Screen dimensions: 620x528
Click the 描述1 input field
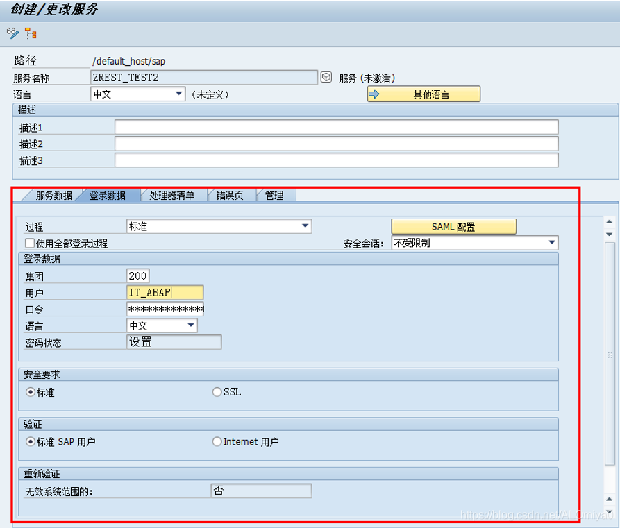[337, 127]
